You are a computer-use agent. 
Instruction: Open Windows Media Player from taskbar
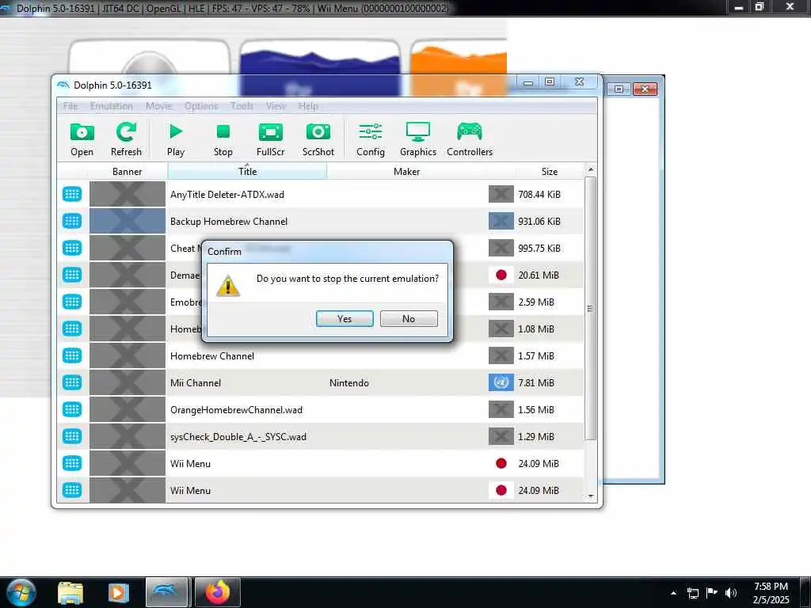[118, 592]
